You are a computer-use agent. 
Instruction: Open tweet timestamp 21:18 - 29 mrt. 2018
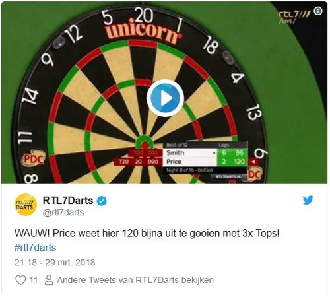click(55, 263)
